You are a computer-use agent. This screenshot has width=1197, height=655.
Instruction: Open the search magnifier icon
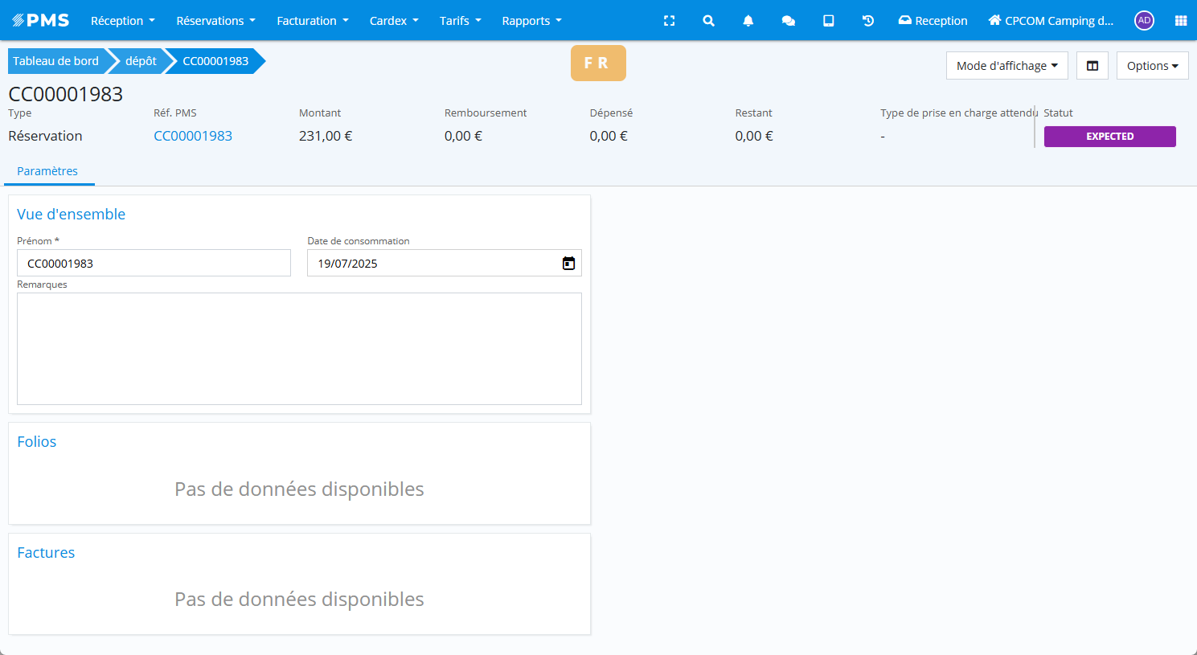(x=708, y=21)
